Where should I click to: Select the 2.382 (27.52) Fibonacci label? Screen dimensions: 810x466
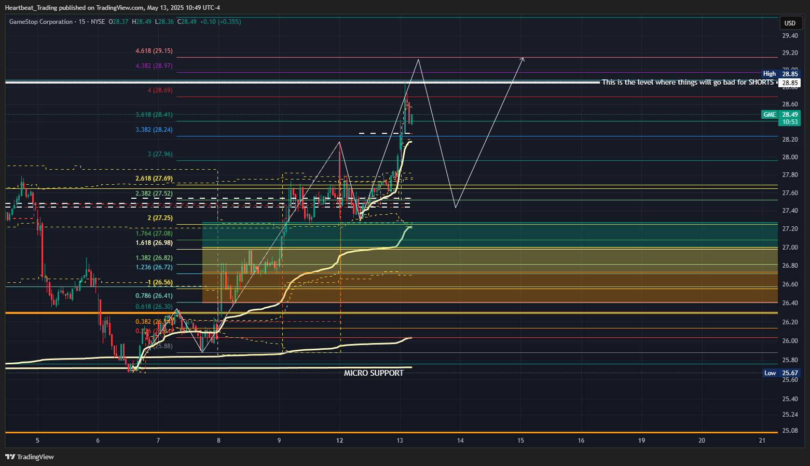154,194
